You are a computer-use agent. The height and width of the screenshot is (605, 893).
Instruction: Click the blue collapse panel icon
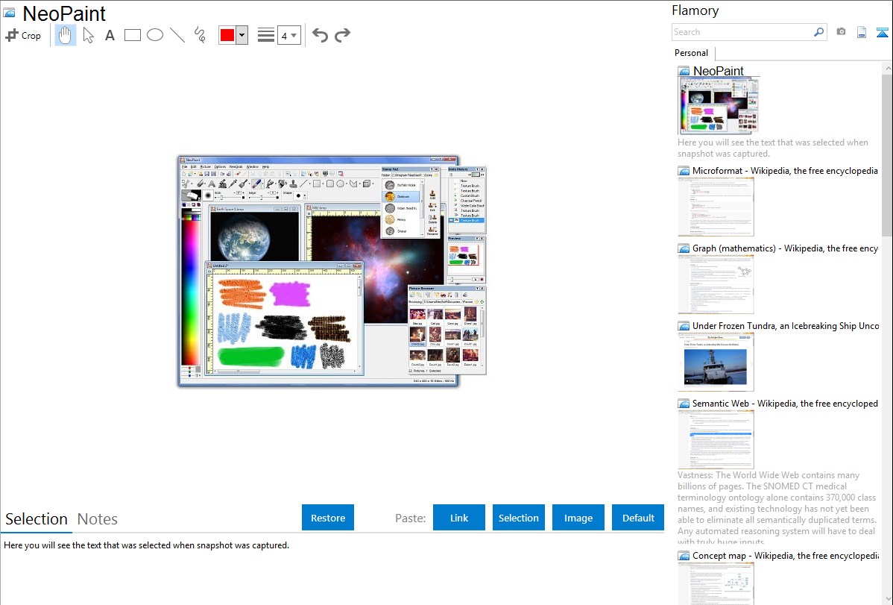point(882,32)
